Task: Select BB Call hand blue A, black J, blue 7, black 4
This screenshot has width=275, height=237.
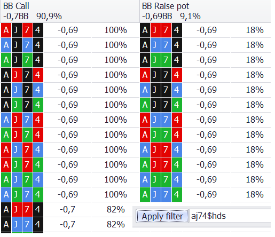Action: pos(22,45)
